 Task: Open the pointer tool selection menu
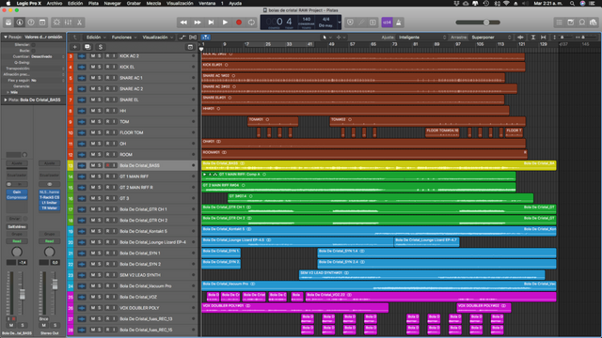coord(326,38)
